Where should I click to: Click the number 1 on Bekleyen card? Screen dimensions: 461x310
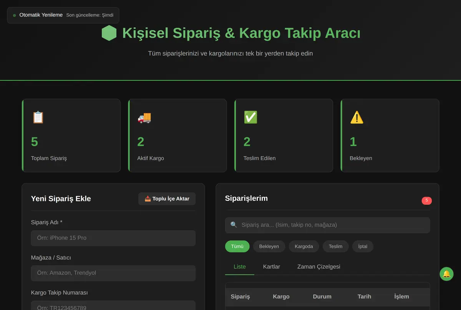tap(353, 142)
